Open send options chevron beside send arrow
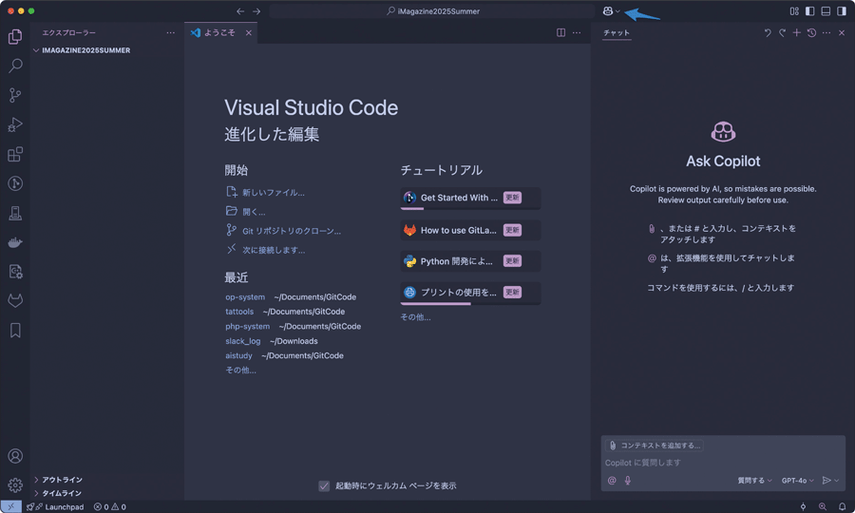 [x=836, y=481]
